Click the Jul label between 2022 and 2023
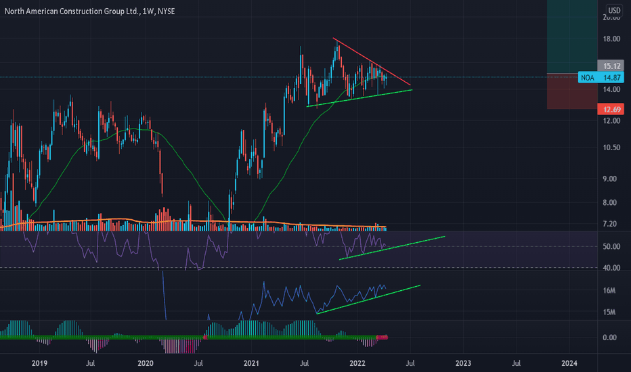 coord(410,363)
